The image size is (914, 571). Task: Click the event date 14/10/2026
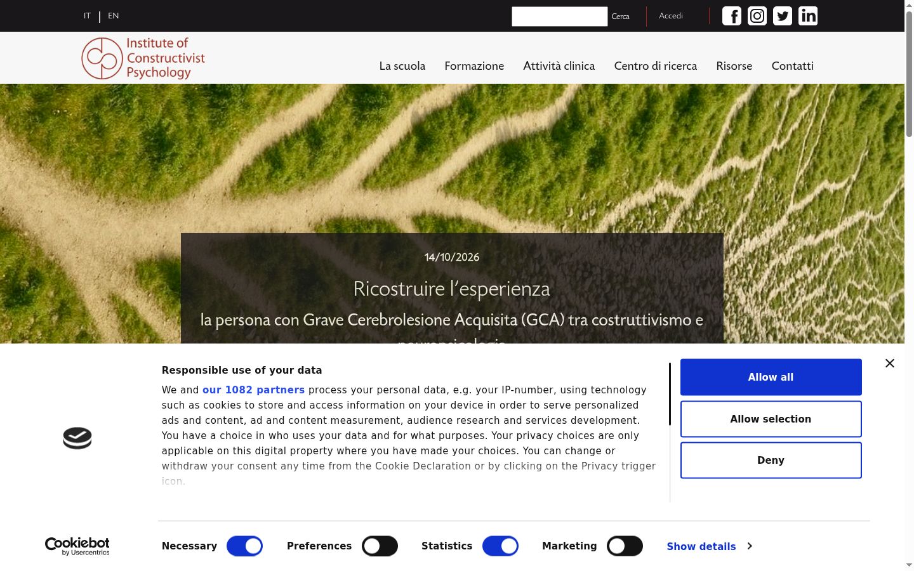click(452, 257)
